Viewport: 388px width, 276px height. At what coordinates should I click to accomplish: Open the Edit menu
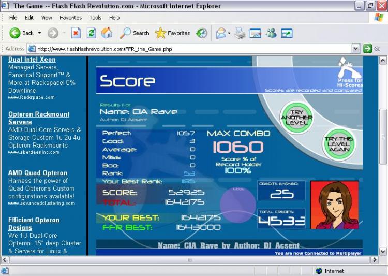pyautogui.click(x=29, y=18)
